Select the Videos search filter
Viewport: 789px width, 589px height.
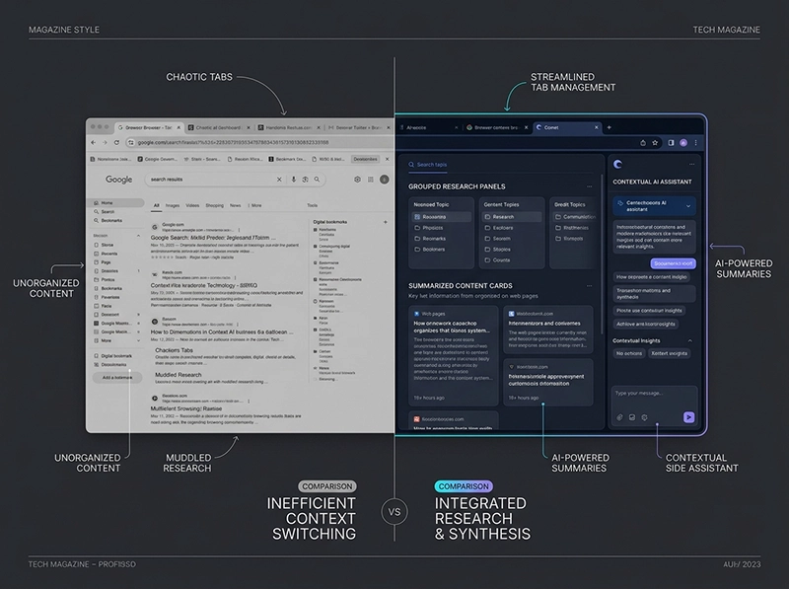tap(192, 205)
